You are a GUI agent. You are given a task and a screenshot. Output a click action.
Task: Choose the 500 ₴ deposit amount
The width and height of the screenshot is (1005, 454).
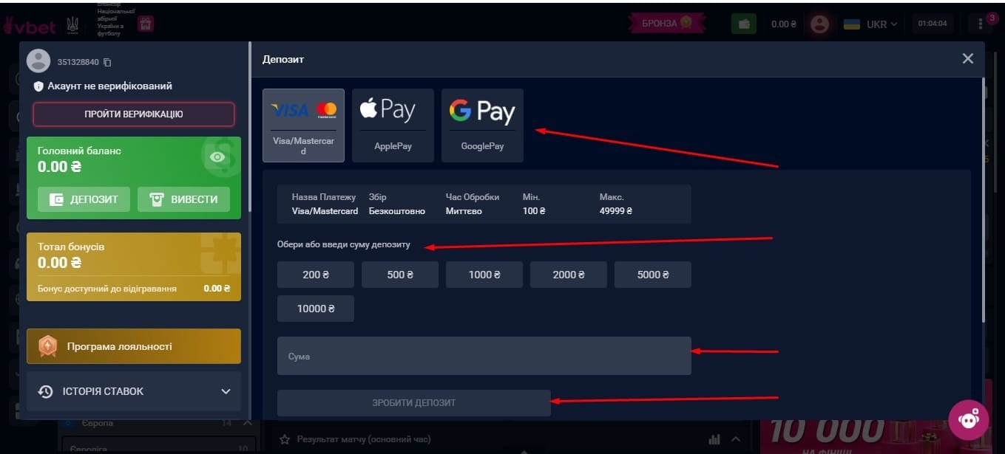coord(400,275)
